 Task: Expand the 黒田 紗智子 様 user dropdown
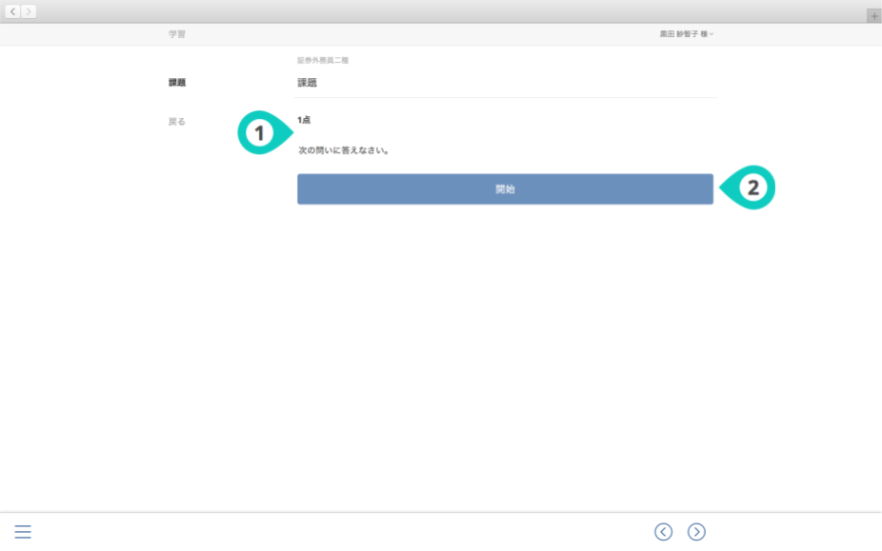686,34
